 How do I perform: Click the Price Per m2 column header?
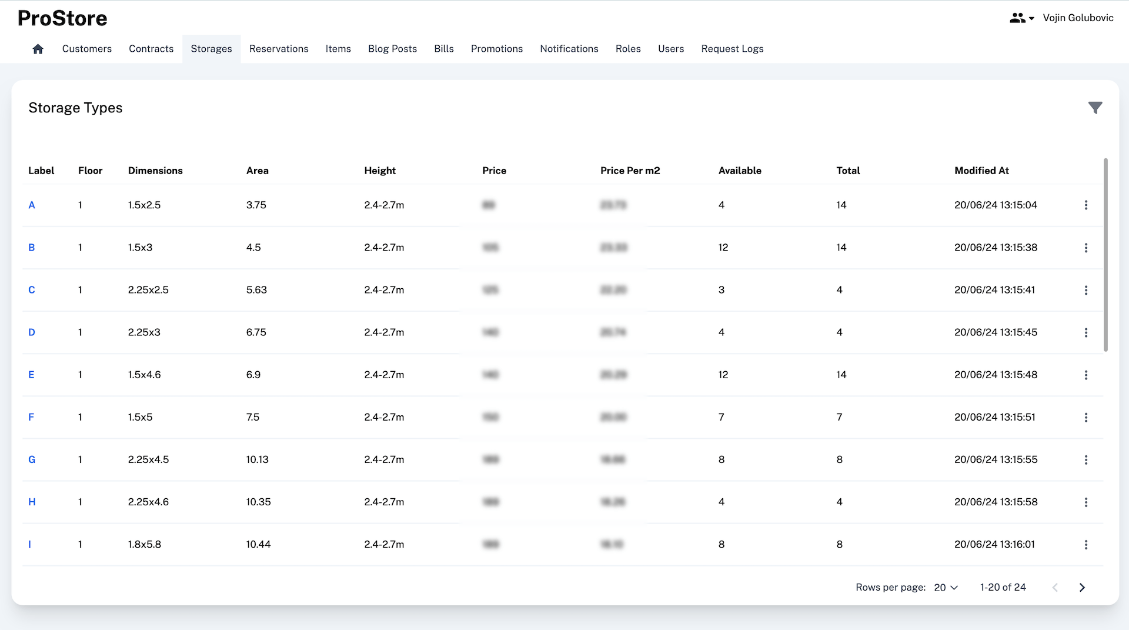[x=630, y=171]
